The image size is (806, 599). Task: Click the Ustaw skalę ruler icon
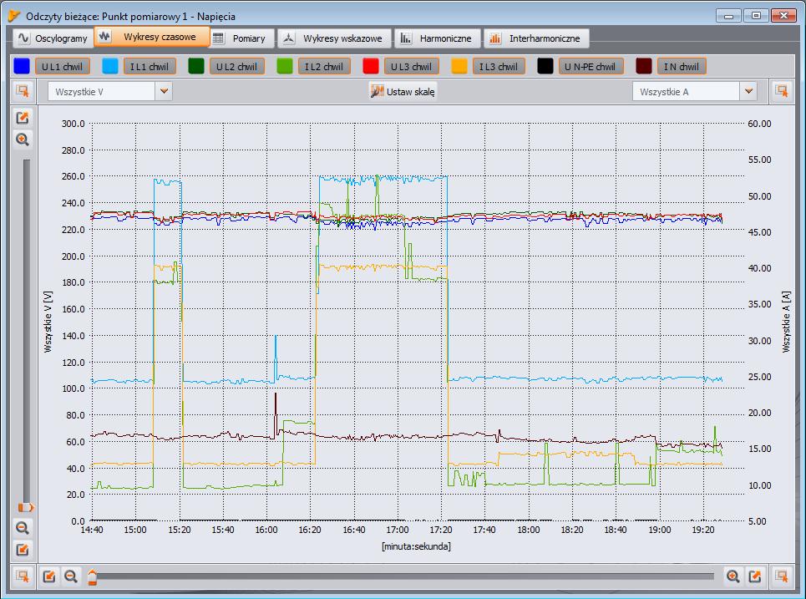click(x=378, y=92)
